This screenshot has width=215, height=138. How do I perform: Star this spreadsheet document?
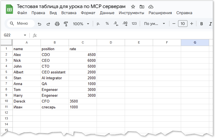pos(133,7)
